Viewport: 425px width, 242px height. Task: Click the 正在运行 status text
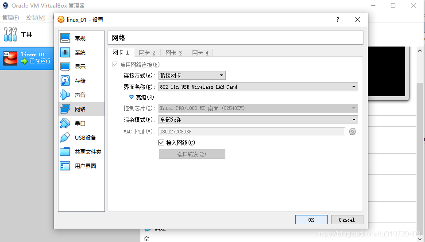pos(40,61)
